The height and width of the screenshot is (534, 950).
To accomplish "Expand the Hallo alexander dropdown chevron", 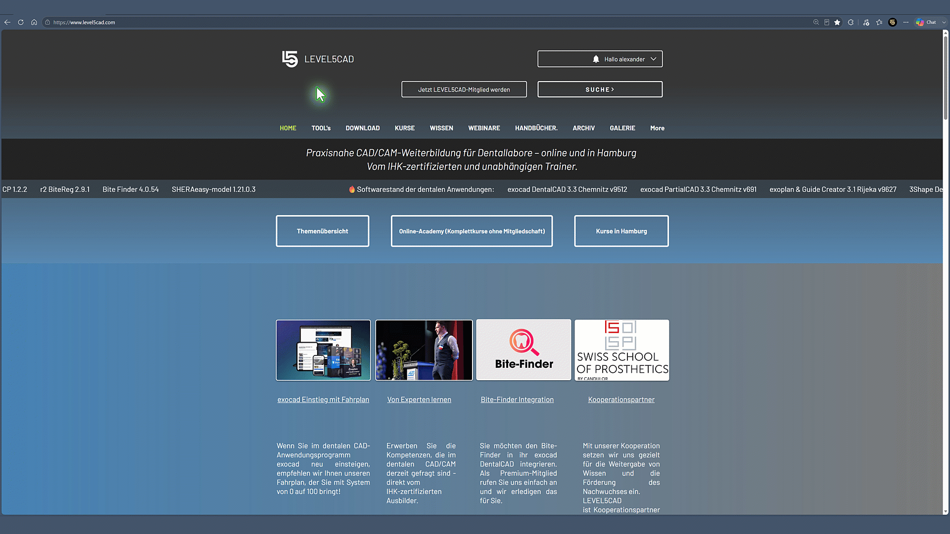I will click(654, 59).
